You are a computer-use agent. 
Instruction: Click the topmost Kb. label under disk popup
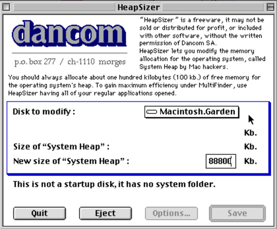click(x=250, y=133)
